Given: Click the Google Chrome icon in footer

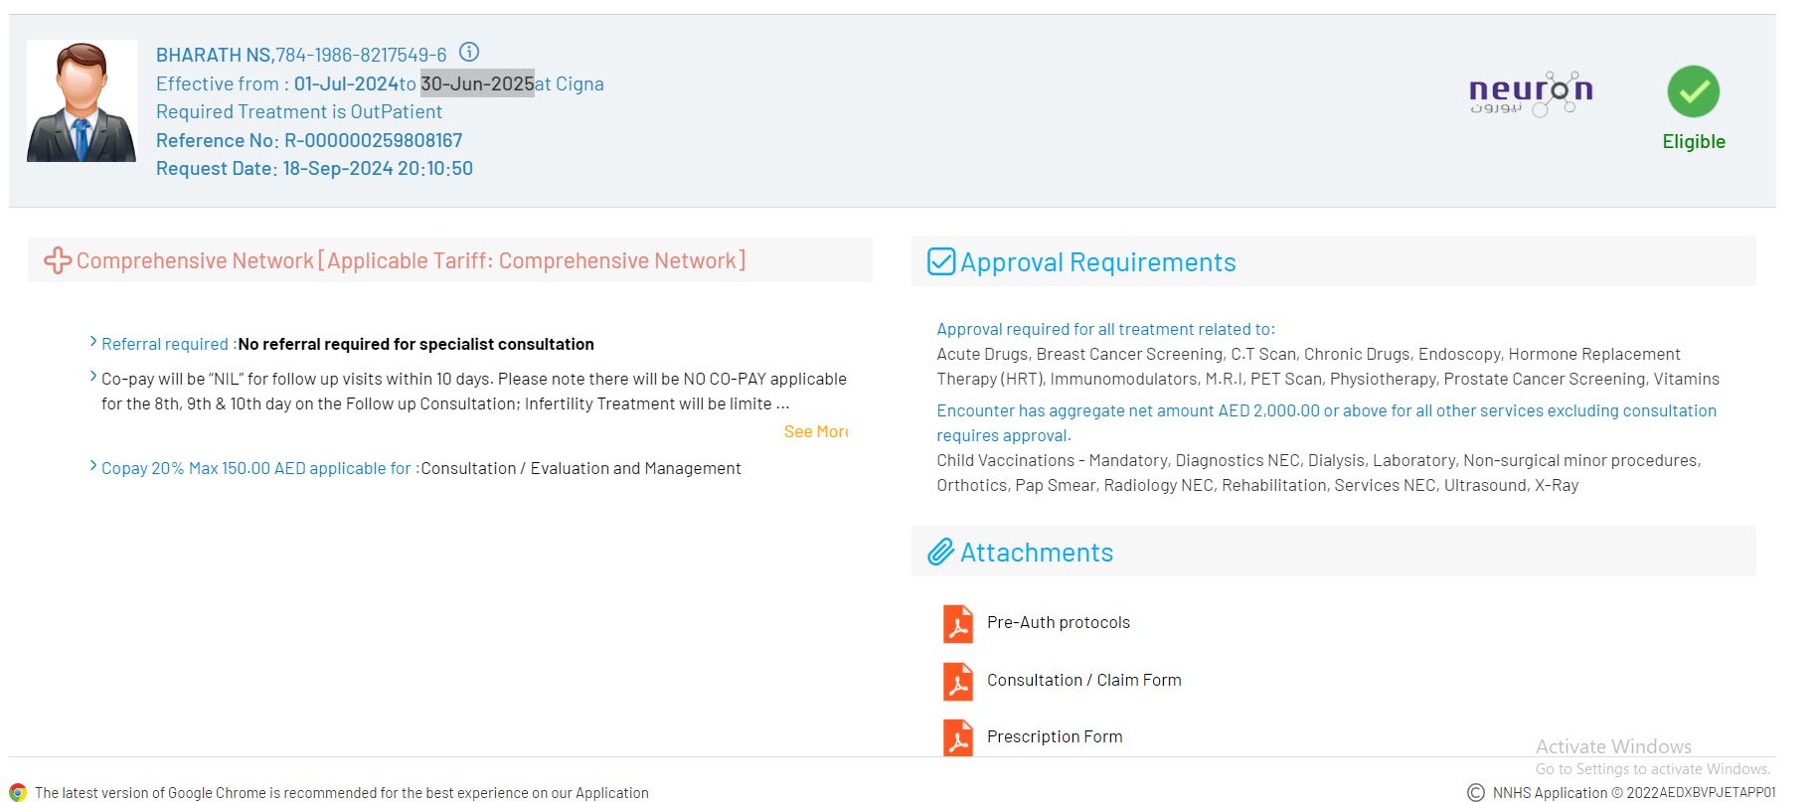Looking at the screenshot, I should coord(18,792).
